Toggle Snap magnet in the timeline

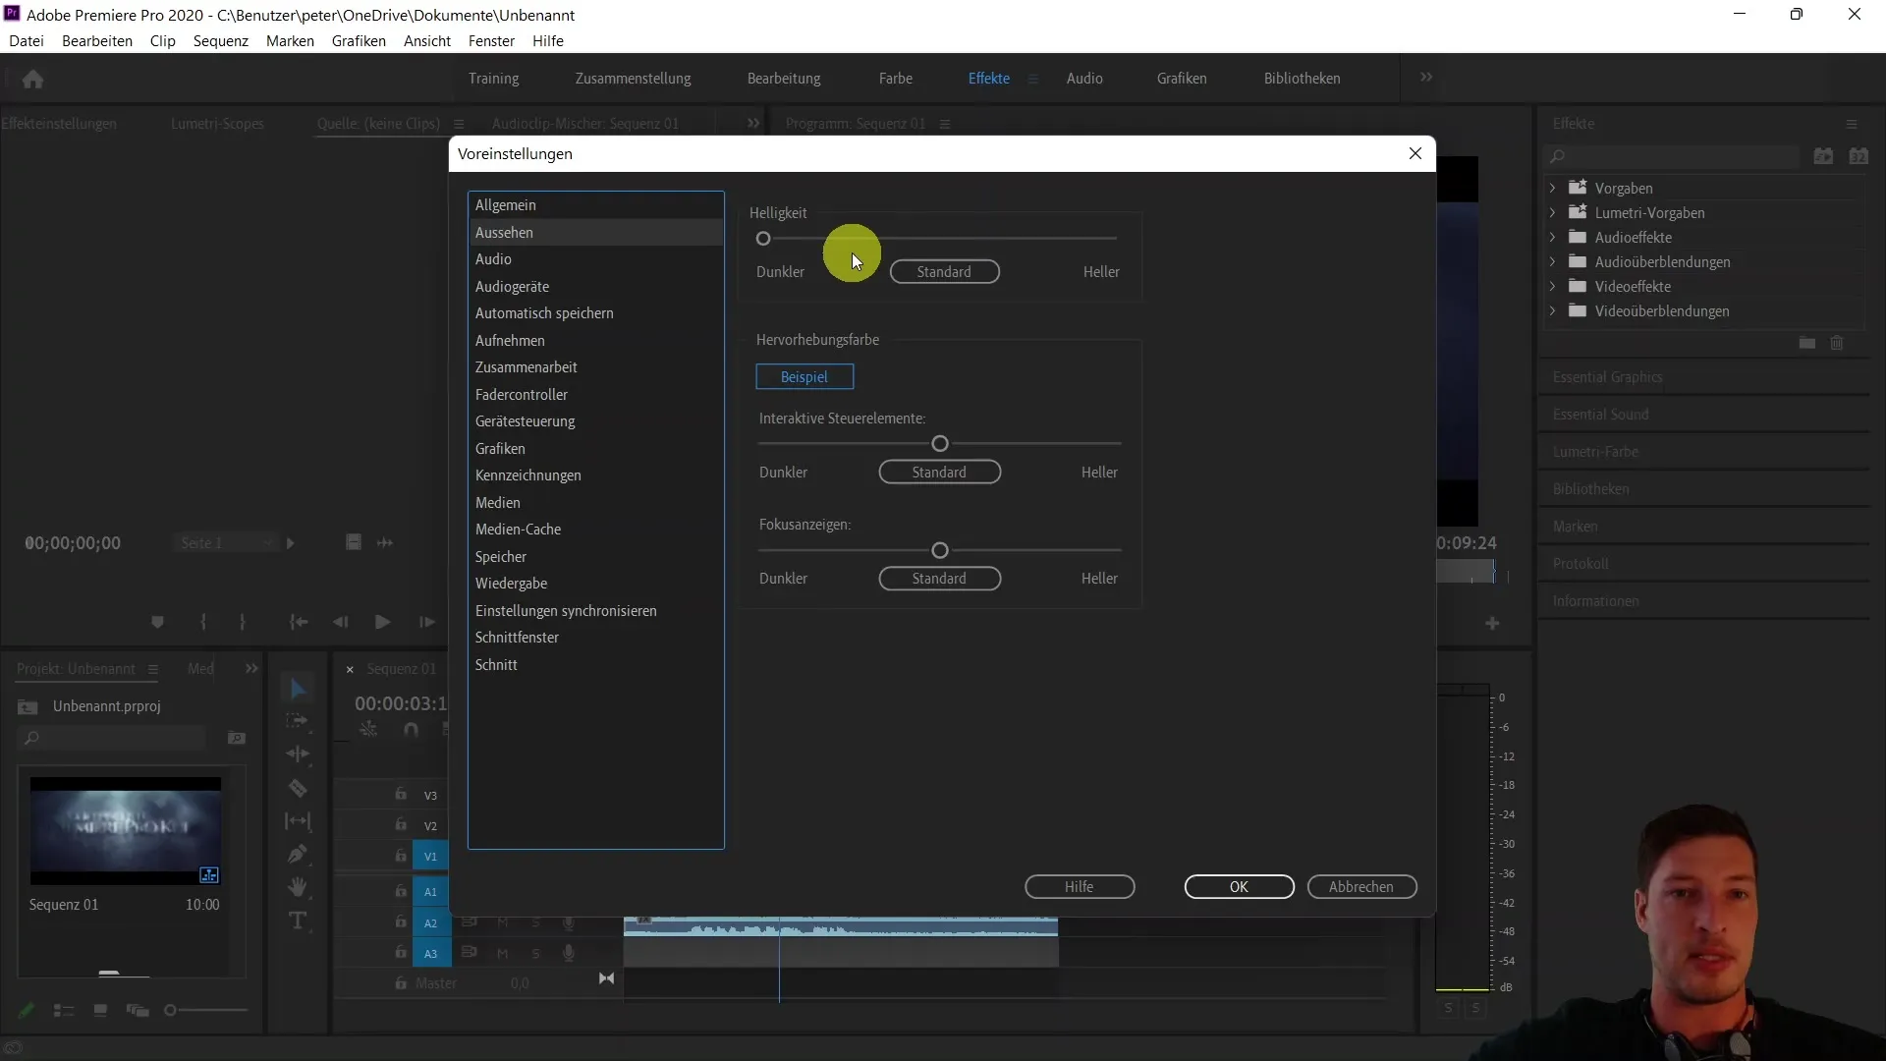[x=411, y=729]
